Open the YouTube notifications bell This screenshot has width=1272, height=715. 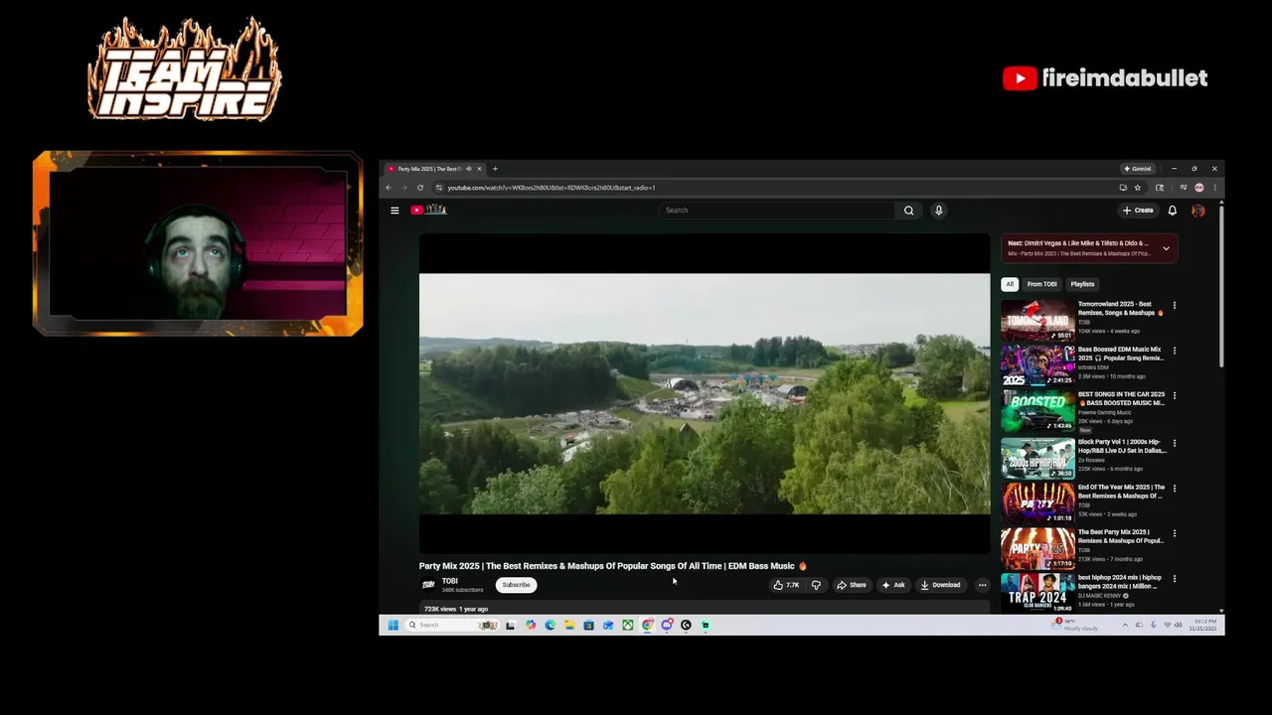1173,211
